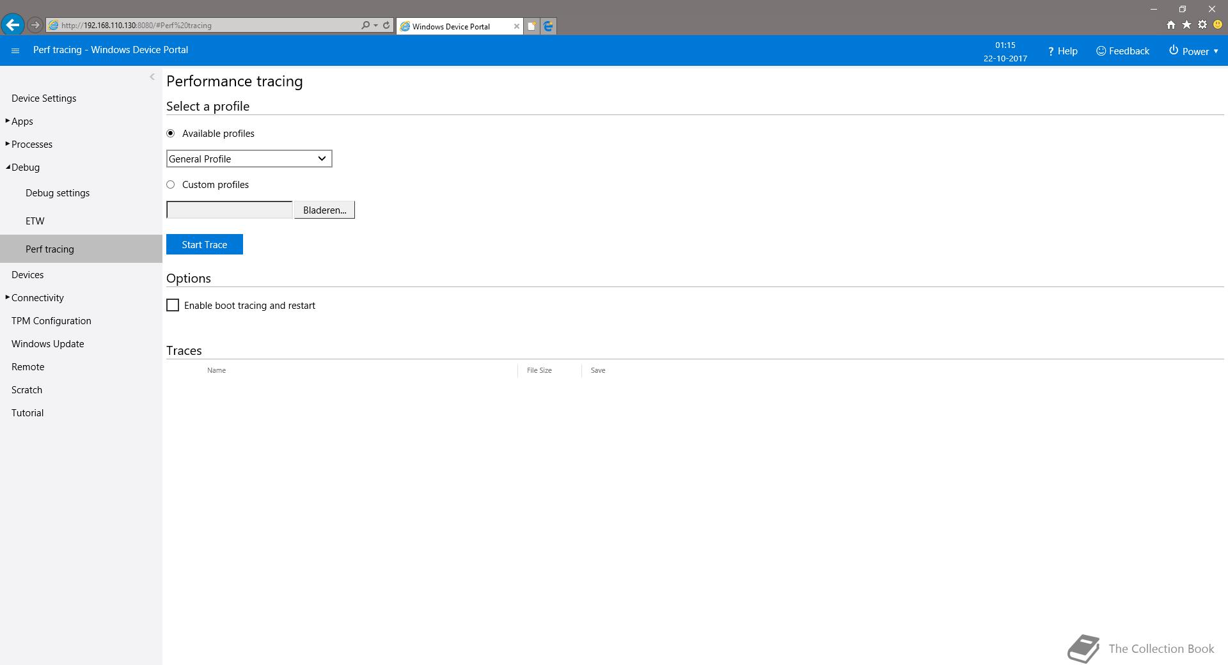Enable boot tracing and restart checkbox
1228x665 pixels.
coord(173,306)
